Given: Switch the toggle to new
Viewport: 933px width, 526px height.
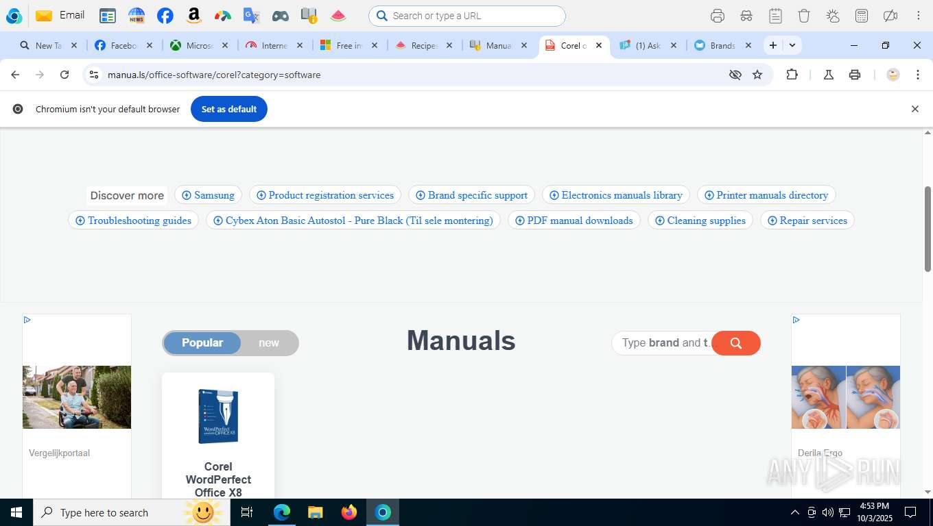Looking at the screenshot, I should [269, 343].
